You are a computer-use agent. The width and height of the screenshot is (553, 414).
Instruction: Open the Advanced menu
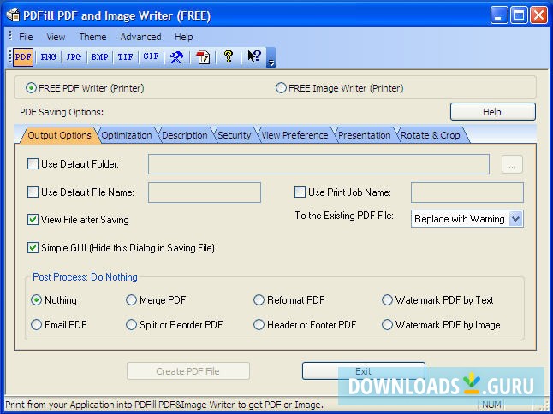(x=140, y=37)
